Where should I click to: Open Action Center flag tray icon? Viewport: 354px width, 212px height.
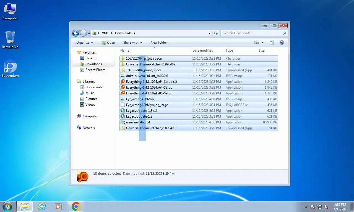(313, 207)
